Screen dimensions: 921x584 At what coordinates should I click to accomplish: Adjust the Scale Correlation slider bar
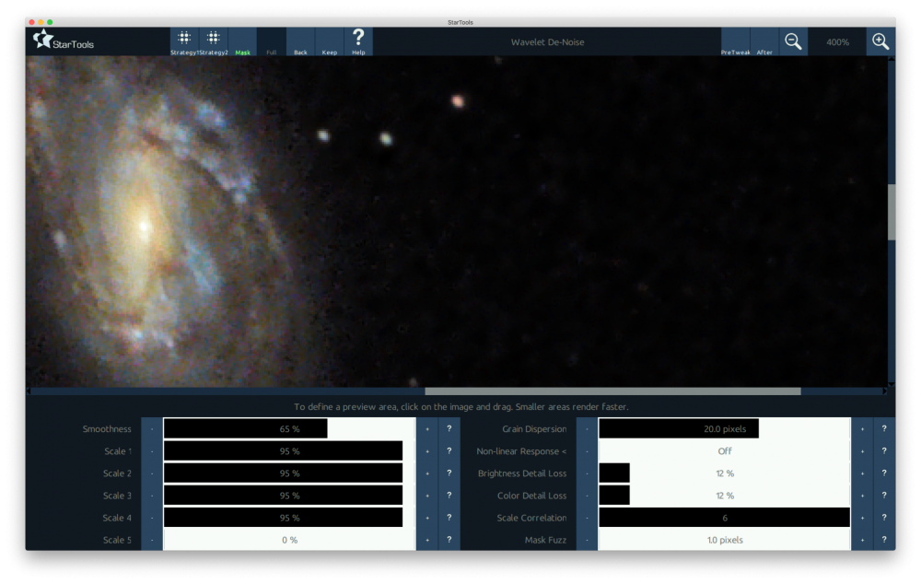tap(724, 519)
